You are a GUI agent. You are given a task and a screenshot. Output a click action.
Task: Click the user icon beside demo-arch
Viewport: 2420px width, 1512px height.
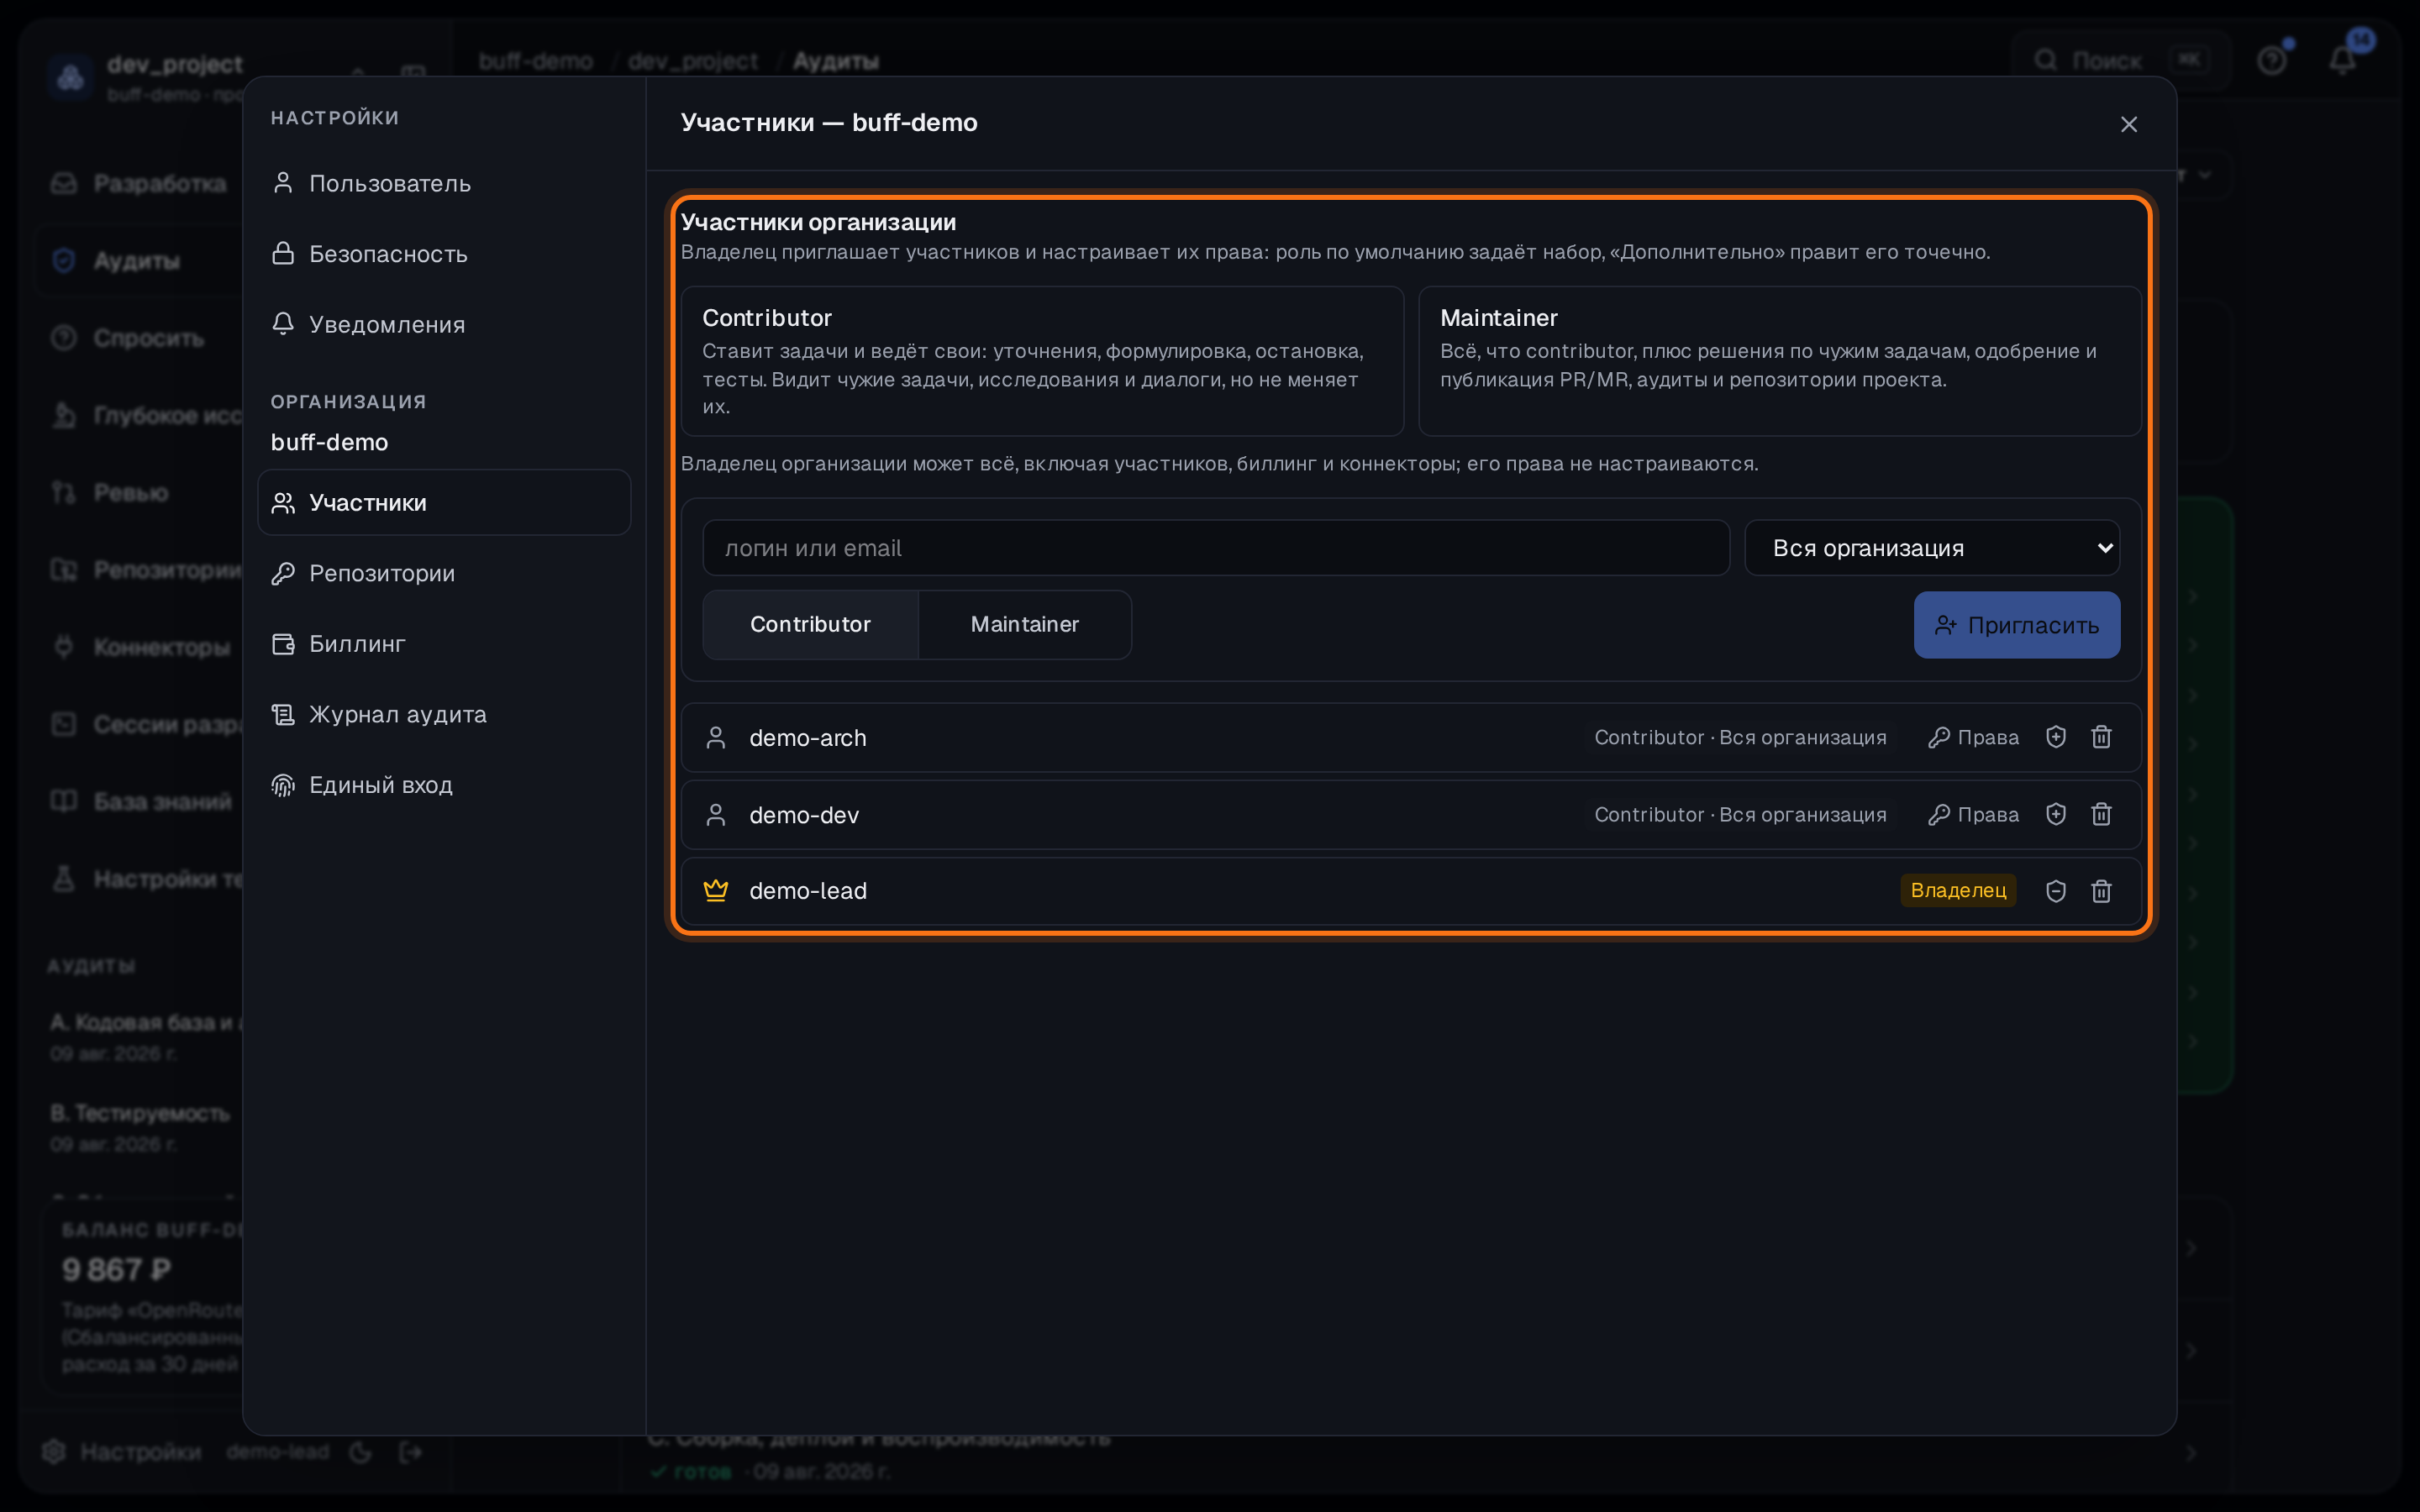click(x=716, y=738)
